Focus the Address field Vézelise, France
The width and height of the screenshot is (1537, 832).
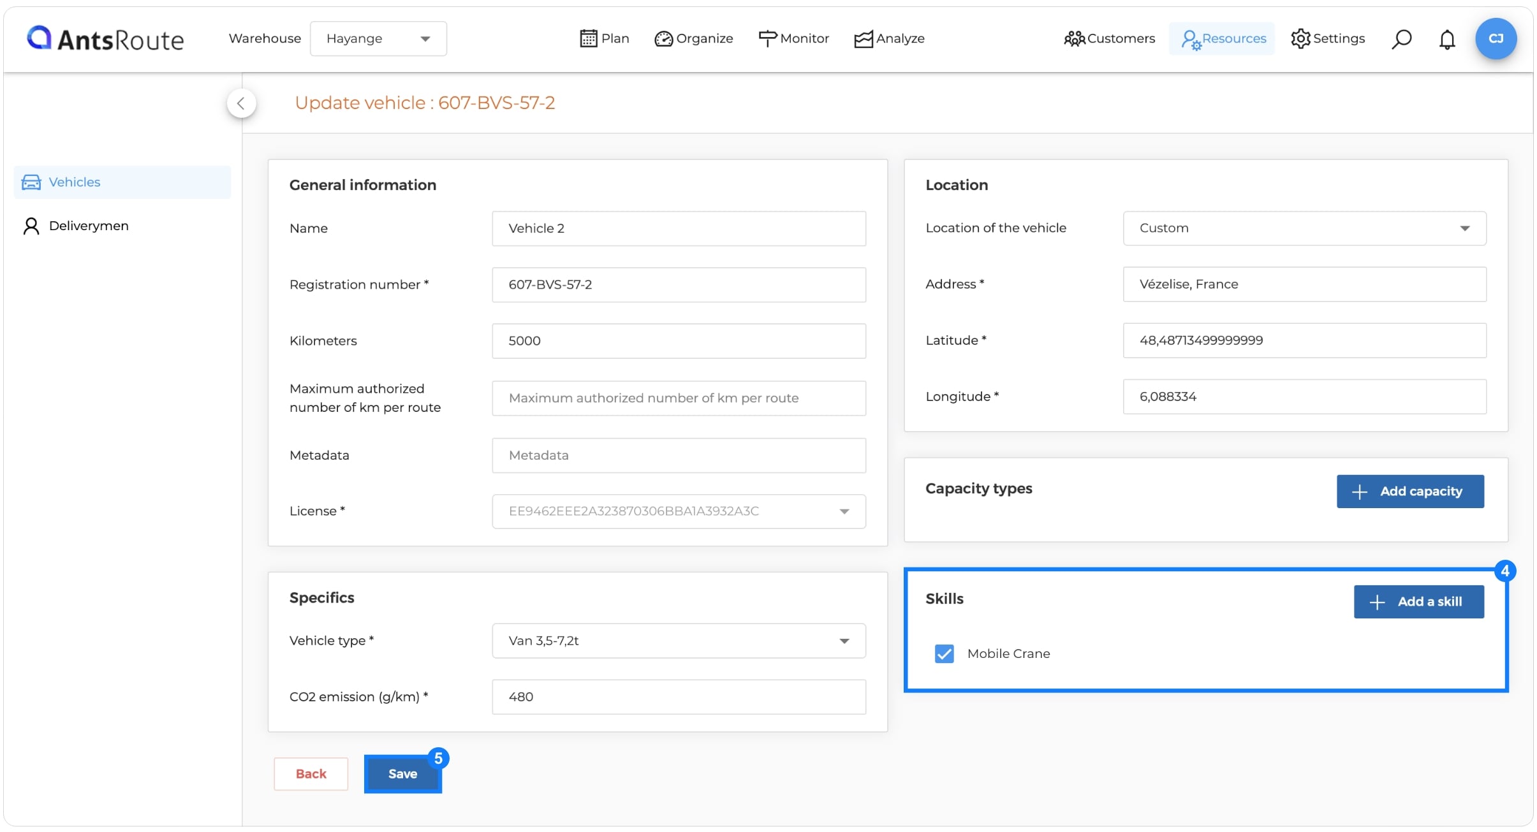pyautogui.click(x=1304, y=284)
